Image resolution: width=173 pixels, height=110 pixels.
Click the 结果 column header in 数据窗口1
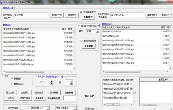pos(70,29)
